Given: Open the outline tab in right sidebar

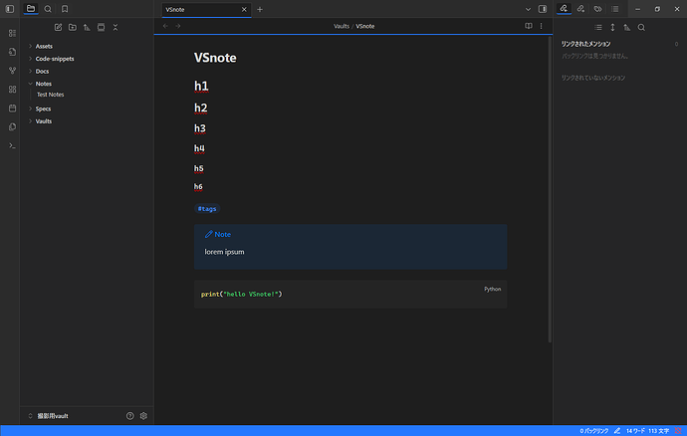Looking at the screenshot, I should pos(615,9).
